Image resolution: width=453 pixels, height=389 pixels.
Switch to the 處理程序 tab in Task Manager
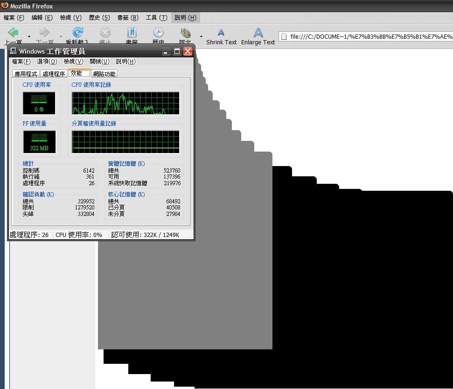coord(54,74)
